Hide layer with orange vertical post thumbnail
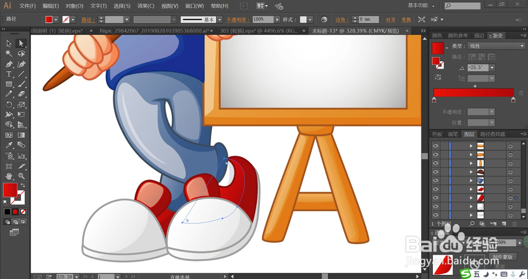 click(436, 163)
